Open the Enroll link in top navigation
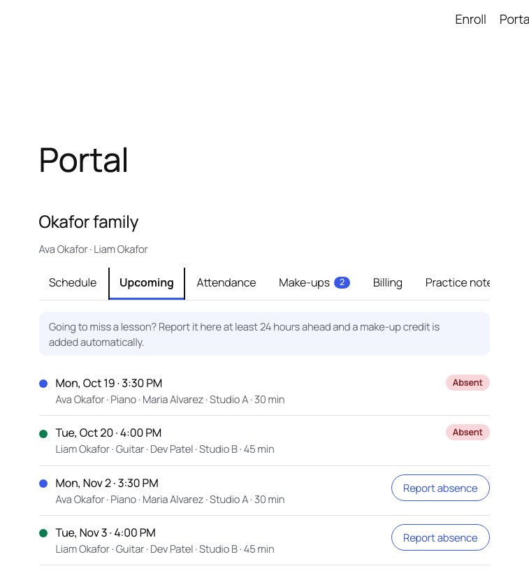Viewport: 529px width, 573px height. pos(470,20)
